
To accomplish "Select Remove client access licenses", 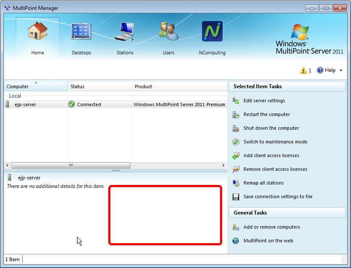I will (x=275, y=169).
